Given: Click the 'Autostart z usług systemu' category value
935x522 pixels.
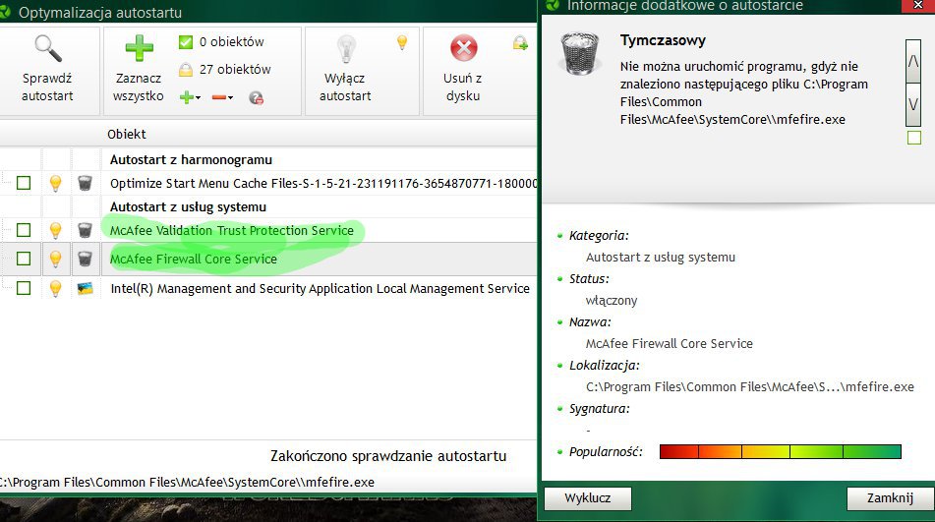Looking at the screenshot, I should pyautogui.click(x=660, y=258).
